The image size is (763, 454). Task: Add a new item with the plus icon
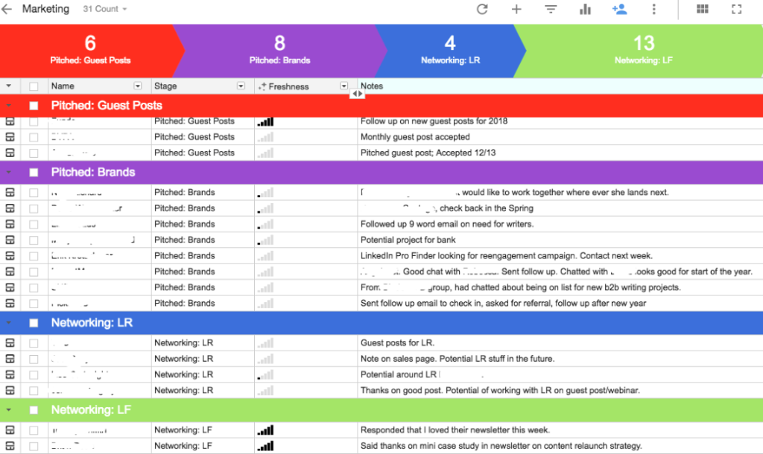[x=516, y=9]
